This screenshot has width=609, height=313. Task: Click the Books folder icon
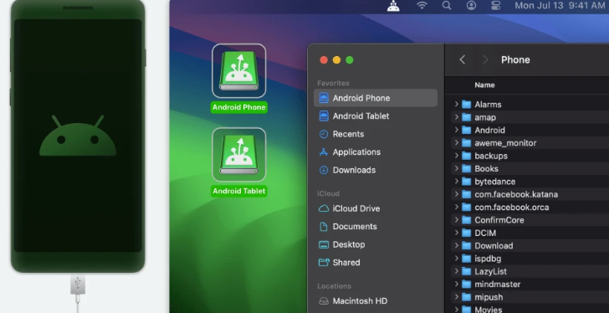[466, 168]
